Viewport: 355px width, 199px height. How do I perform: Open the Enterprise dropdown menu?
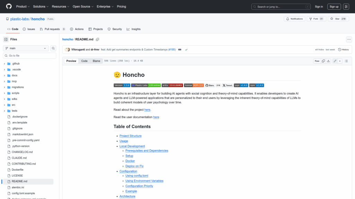pos(105,7)
